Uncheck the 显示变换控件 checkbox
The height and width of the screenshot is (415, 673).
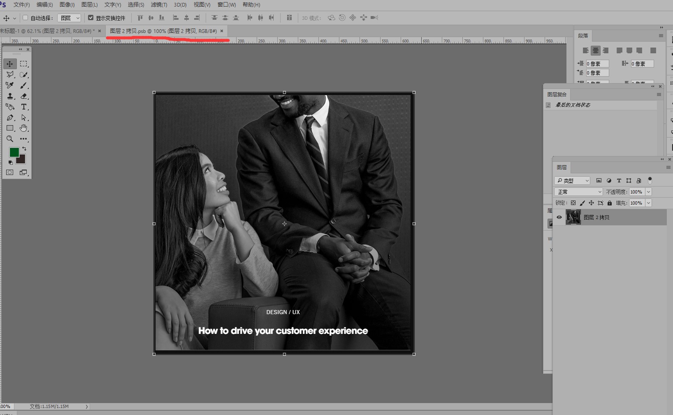pyautogui.click(x=91, y=18)
